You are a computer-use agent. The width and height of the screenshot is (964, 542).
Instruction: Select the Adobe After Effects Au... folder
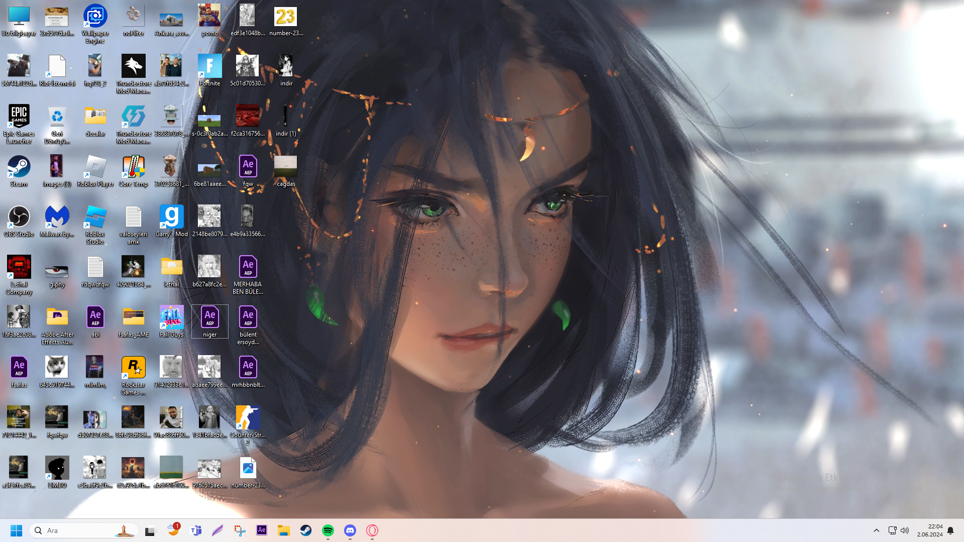57,326
